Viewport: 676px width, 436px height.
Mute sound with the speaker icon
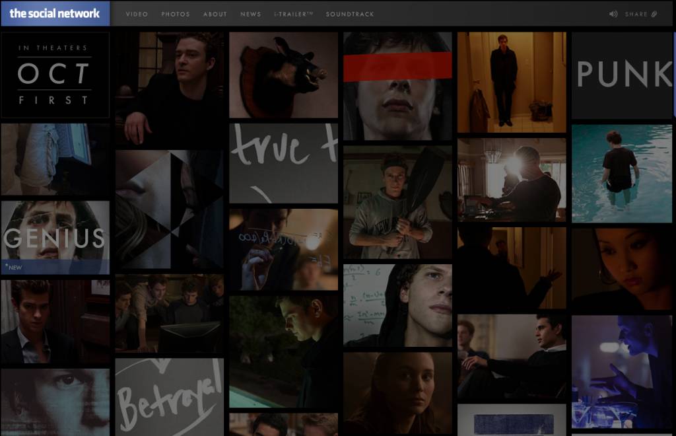[613, 14]
